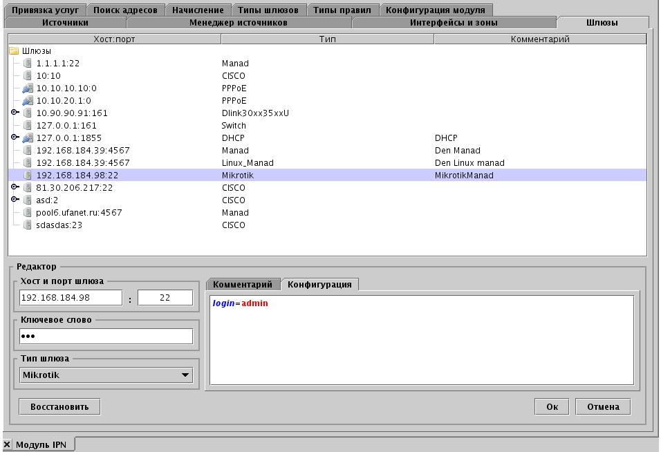Click the Ключевое слово password field
This screenshot has width=661, height=452.
pyautogui.click(x=105, y=335)
